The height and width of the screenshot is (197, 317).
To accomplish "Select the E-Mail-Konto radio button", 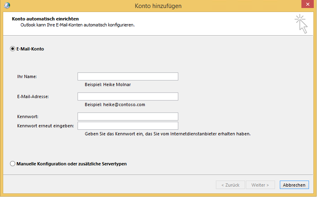I will 13,49.
